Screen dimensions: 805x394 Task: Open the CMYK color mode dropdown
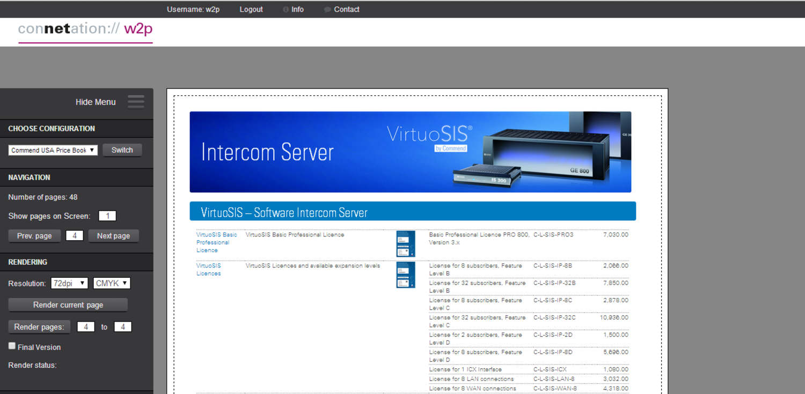point(112,283)
